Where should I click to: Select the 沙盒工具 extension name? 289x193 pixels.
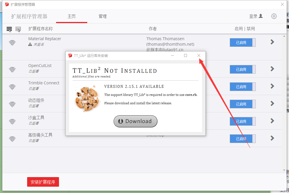pos(36,118)
